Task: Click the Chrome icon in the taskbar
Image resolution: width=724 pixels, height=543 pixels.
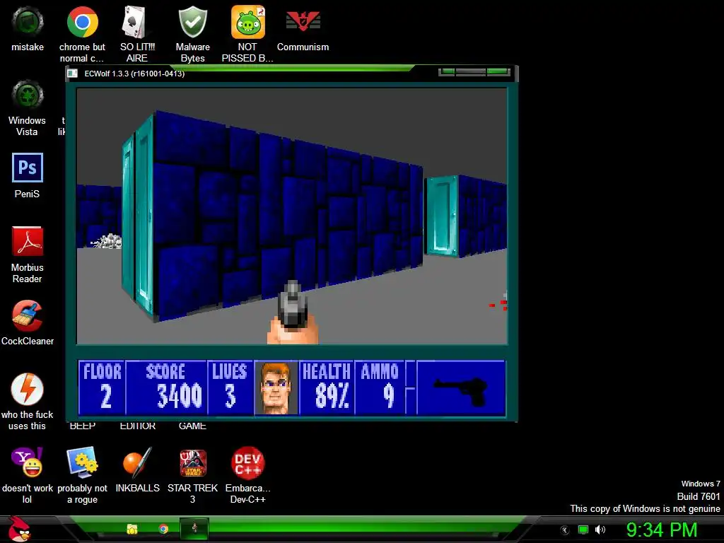Action: tap(163, 529)
